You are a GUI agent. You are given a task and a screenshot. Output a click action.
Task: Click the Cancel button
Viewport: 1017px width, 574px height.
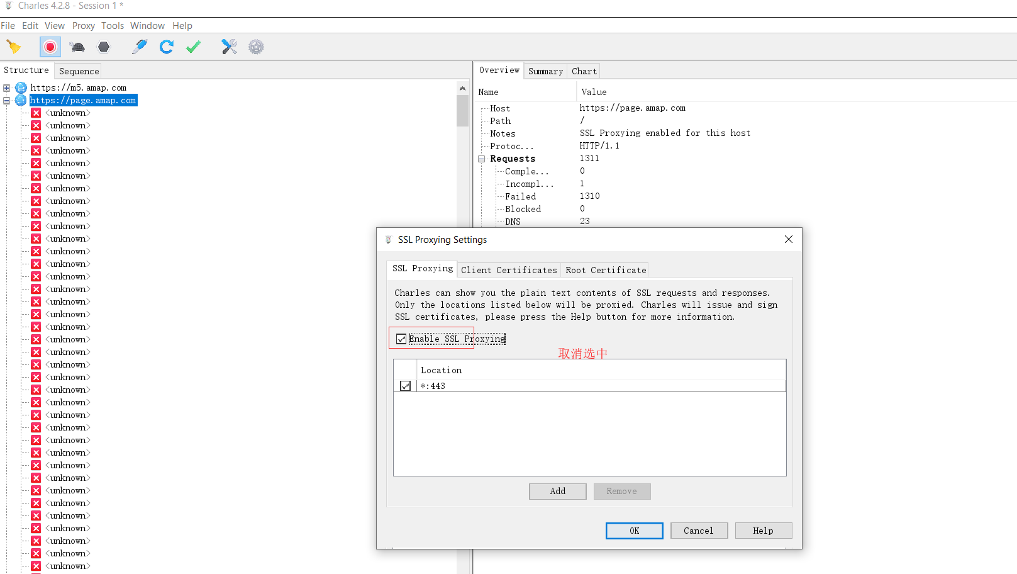coord(699,531)
